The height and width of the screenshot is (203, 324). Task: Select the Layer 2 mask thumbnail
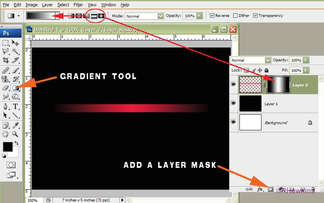click(x=278, y=84)
